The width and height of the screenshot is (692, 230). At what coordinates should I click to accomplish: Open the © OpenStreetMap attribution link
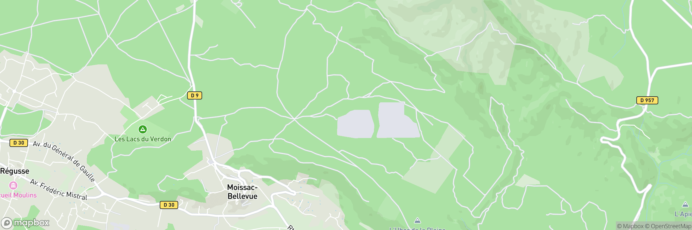(x=668, y=226)
